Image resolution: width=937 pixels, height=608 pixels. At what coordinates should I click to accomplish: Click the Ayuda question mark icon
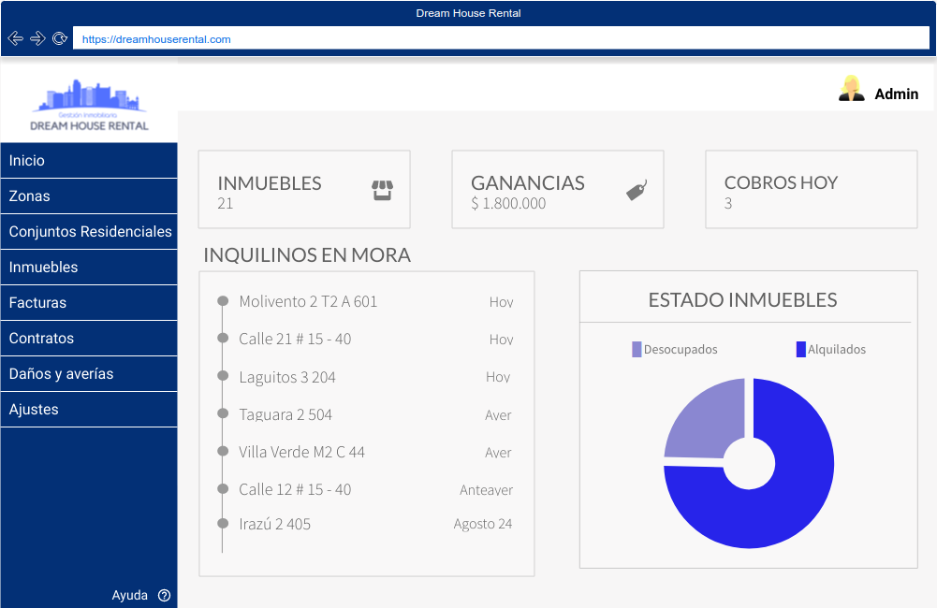[x=165, y=595]
